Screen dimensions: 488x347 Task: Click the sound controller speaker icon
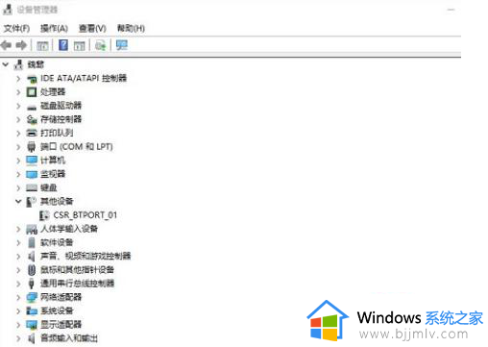[x=32, y=257]
